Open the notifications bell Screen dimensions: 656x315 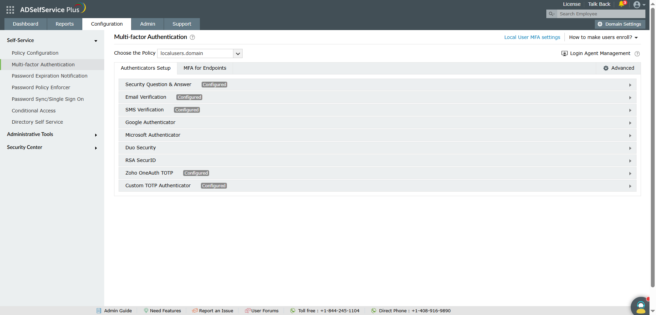click(621, 4)
